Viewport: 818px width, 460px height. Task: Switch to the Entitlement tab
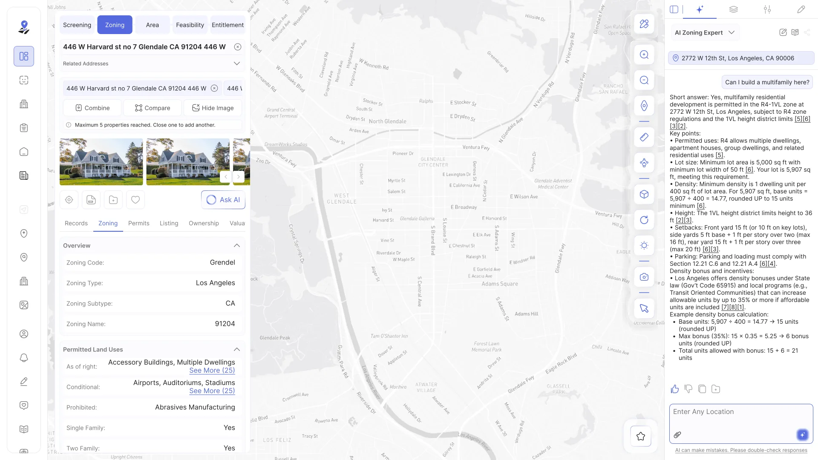228,25
